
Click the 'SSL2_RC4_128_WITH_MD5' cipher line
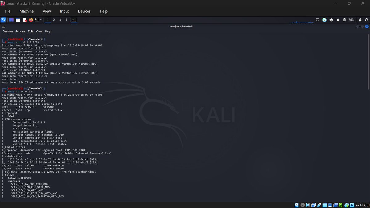[x=27, y=190]
